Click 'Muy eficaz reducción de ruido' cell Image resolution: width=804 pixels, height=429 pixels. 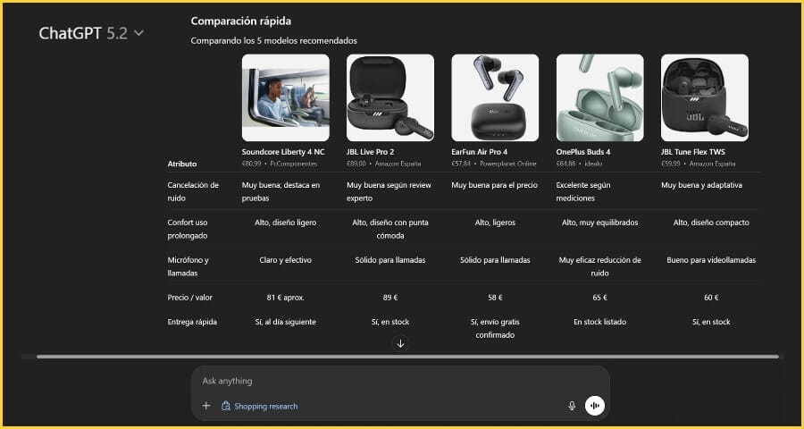(x=600, y=267)
